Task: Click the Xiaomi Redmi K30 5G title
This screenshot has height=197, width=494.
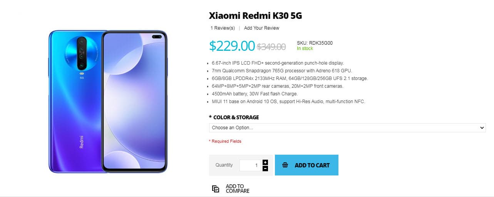Action: click(255, 16)
